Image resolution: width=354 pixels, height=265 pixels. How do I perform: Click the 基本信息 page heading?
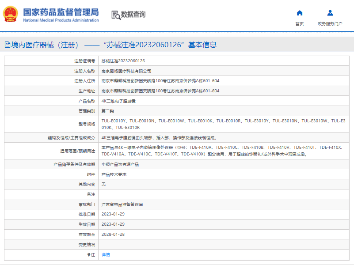pos(202,45)
